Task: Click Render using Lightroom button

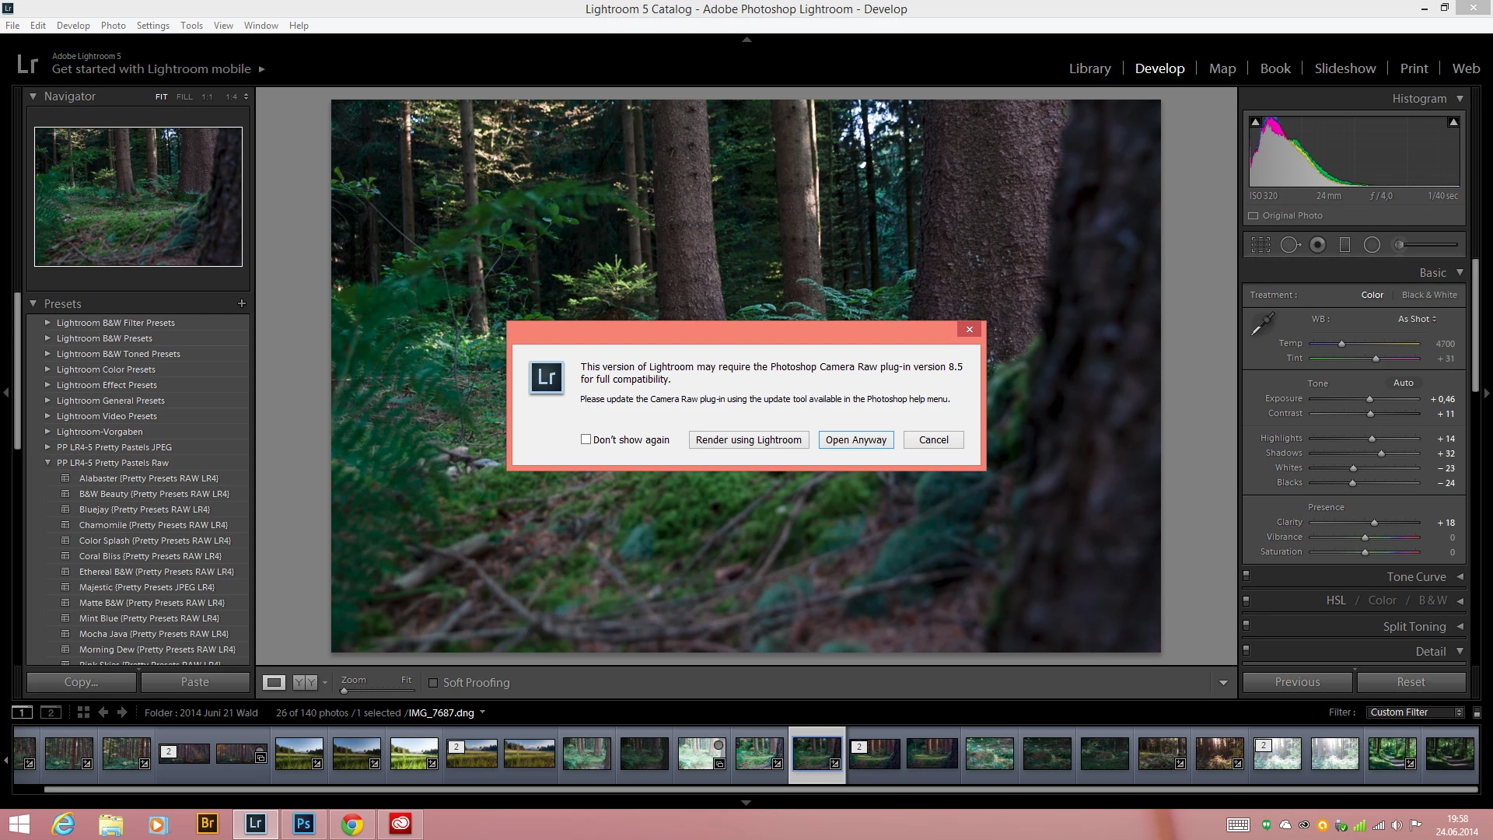Action: (748, 439)
